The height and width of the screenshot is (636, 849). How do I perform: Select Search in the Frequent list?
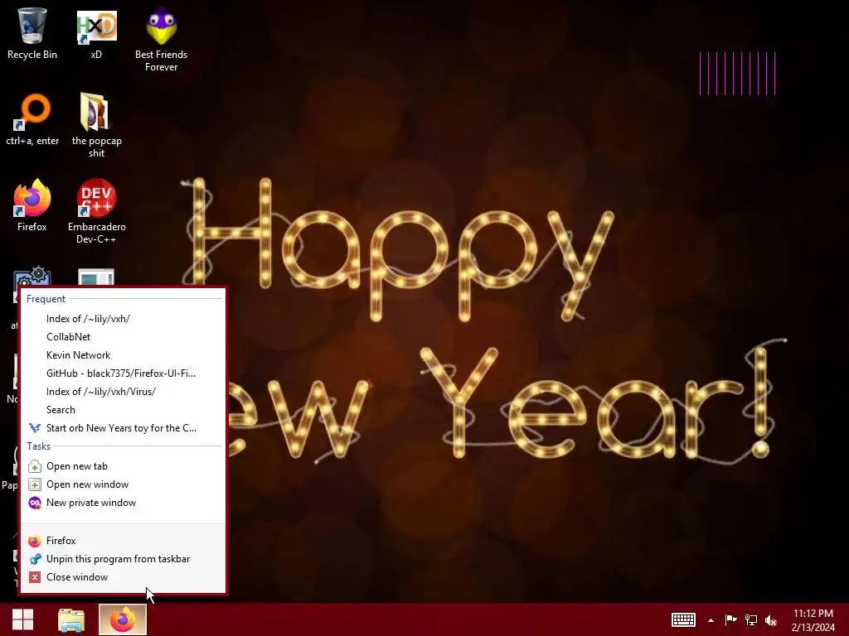(123, 410)
